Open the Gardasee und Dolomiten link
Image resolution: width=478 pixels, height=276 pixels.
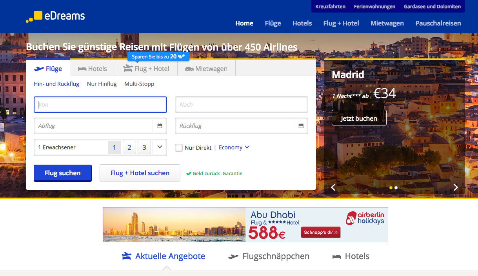pyautogui.click(x=433, y=6)
